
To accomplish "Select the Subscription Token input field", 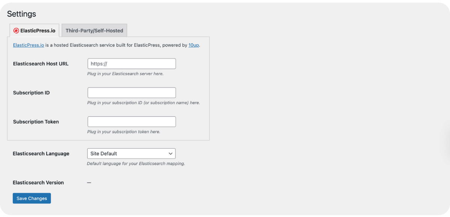I will pyautogui.click(x=132, y=122).
